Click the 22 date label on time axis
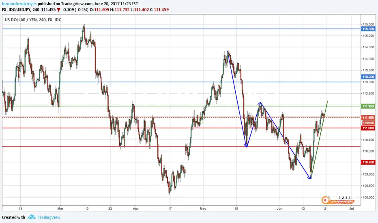The image size is (378, 223). (110, 208)
